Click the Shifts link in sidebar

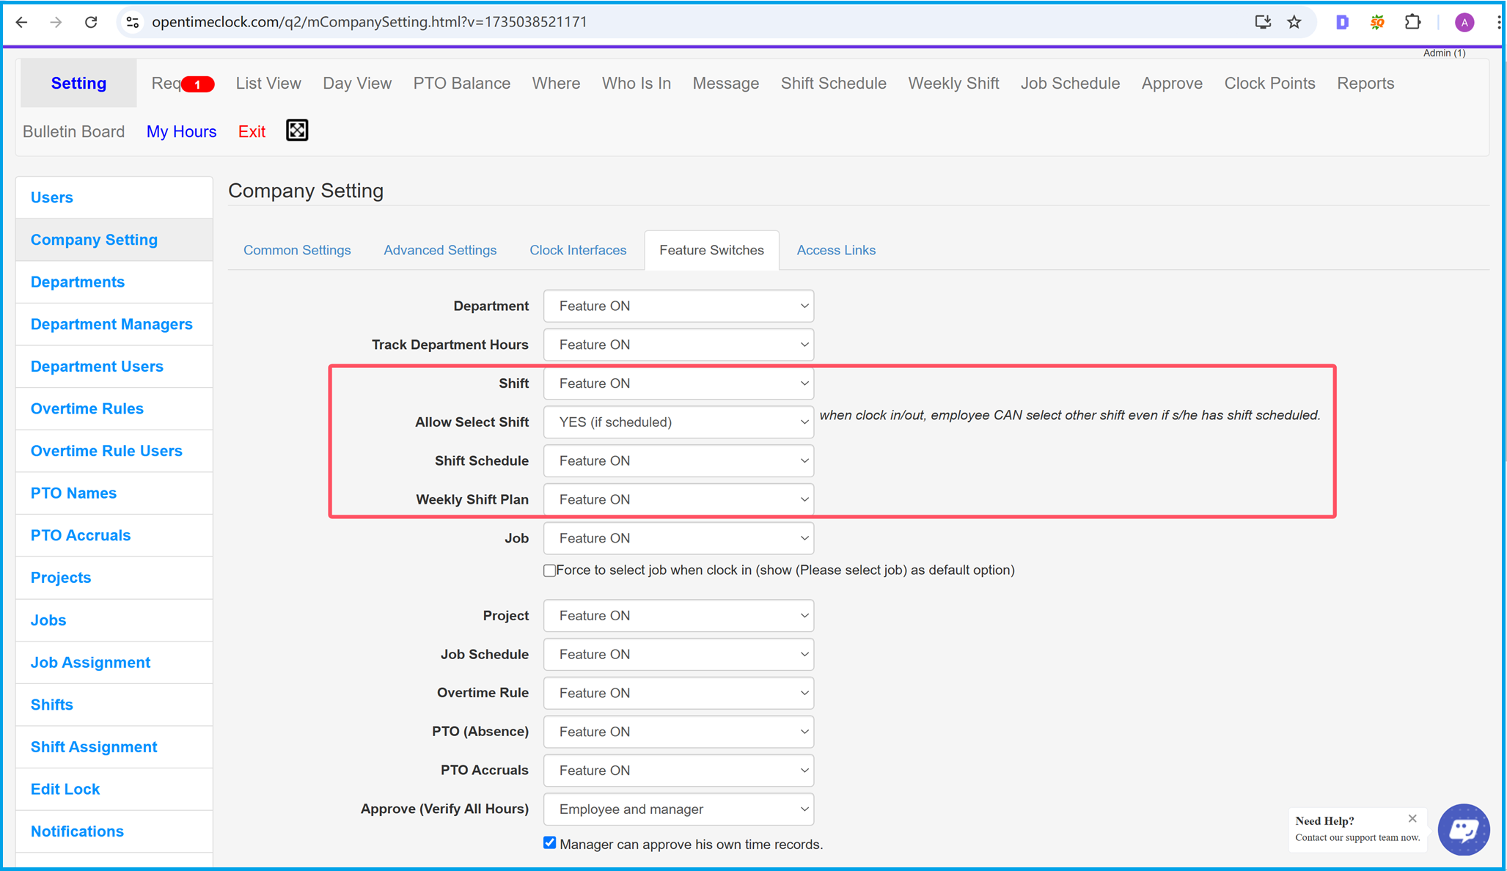[51, 705]
